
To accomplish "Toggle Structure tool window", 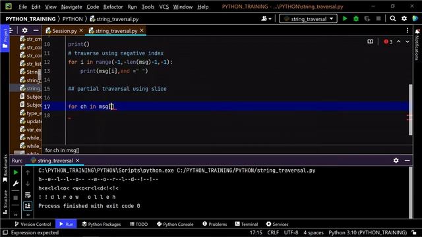I will 5,202.
